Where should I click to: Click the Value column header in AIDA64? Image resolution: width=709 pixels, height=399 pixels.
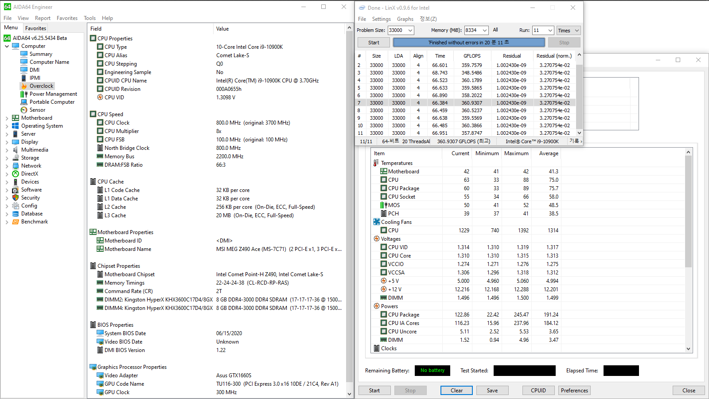coord(279,29)
